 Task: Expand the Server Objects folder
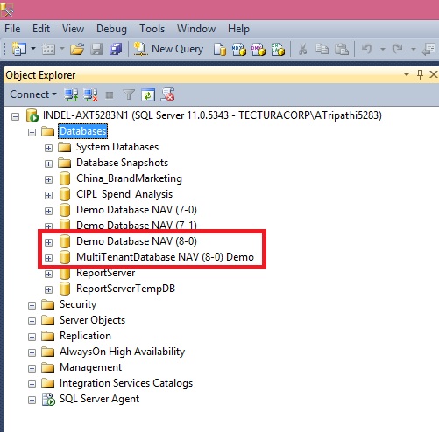pos(32,322)
